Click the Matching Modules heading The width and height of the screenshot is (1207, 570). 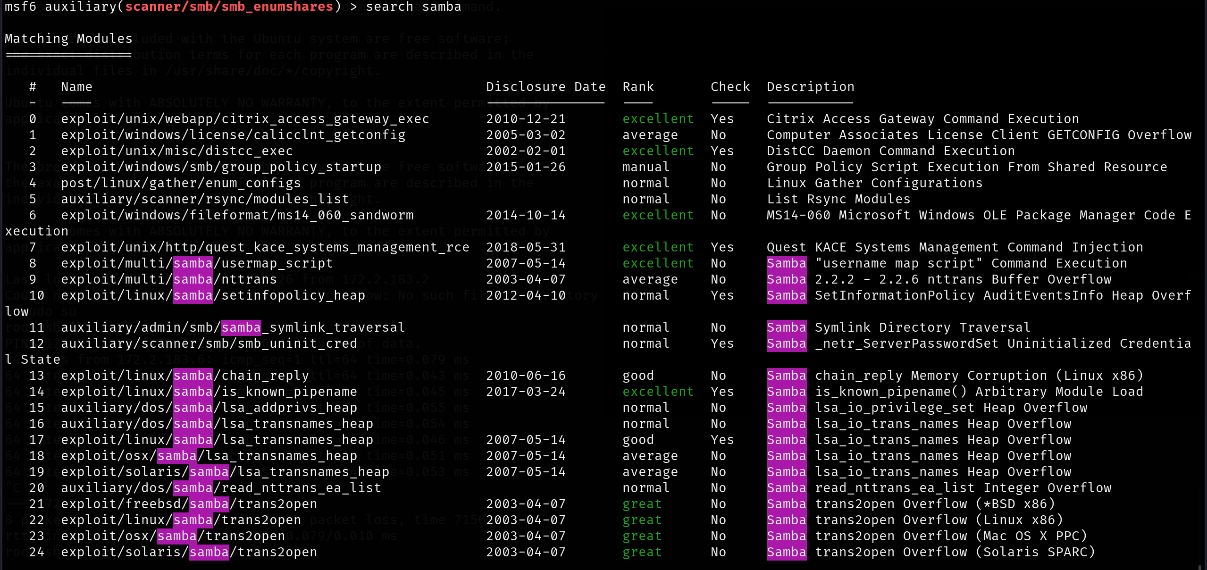(68, 39)
